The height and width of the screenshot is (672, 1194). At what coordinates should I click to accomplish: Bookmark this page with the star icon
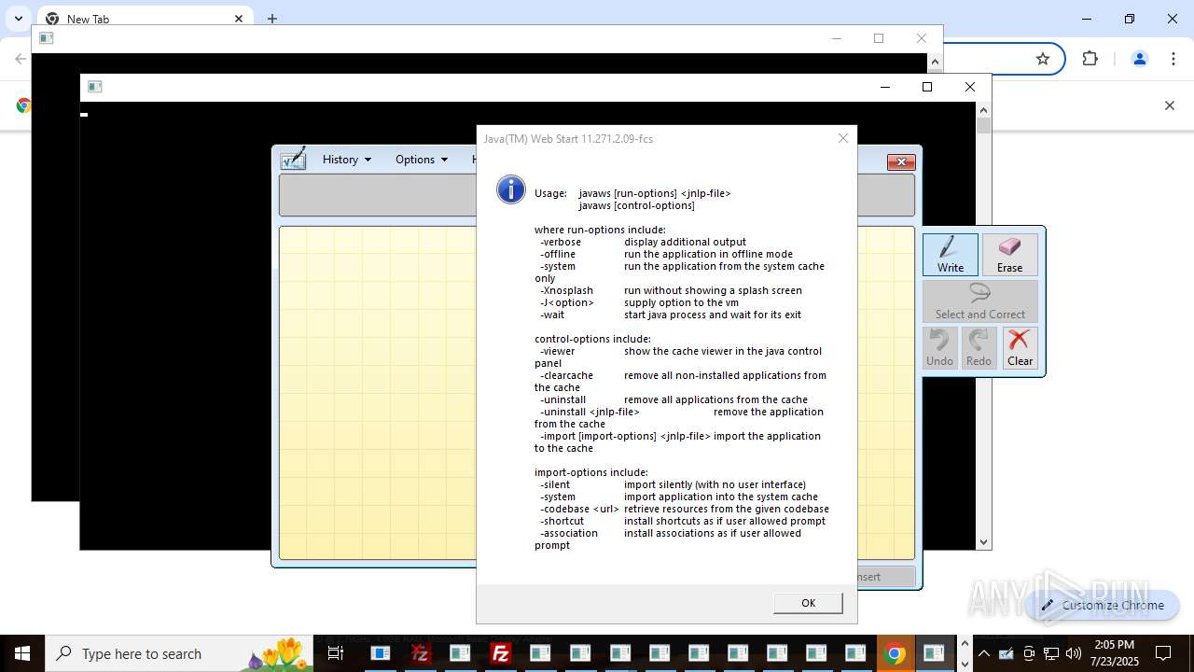(x=1043, y=59)
